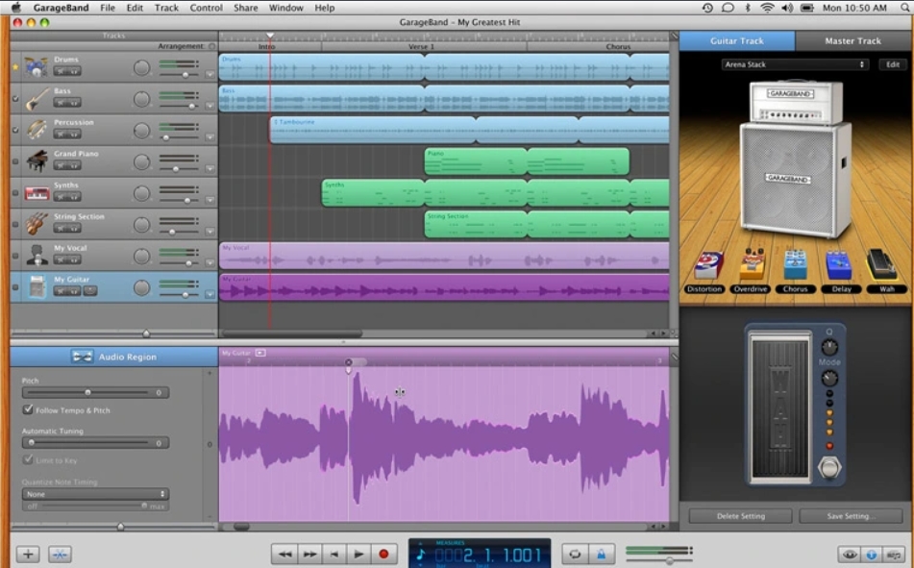The width and height of the screenshot is (914, 568).
Task: Select the Overdrive pedal
Action: tap(752, 264)
